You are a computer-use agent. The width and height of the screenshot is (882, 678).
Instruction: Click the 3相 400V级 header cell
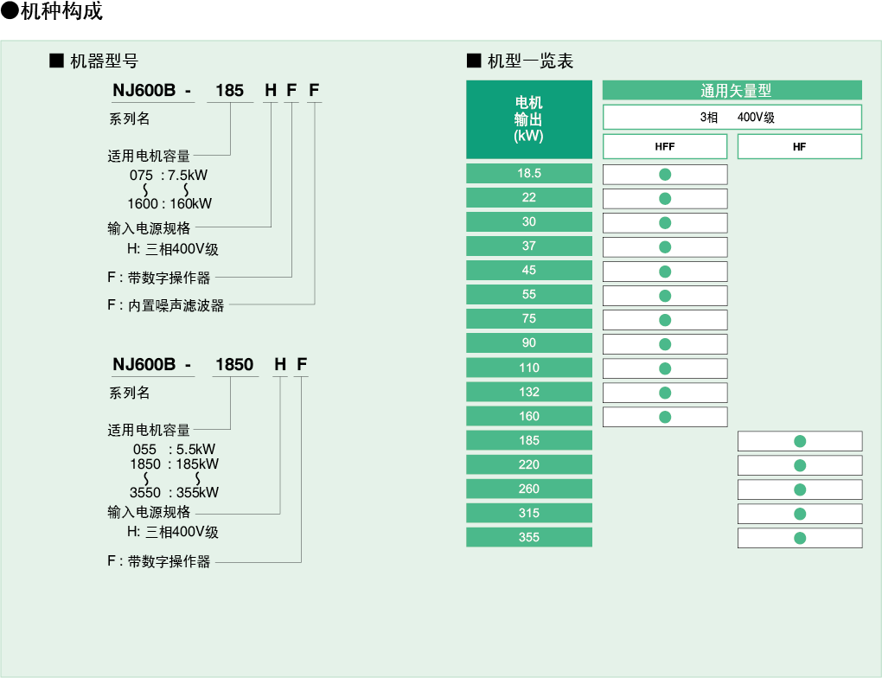coord(732,118)
